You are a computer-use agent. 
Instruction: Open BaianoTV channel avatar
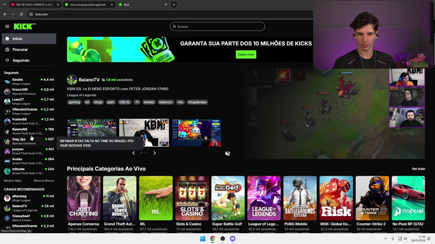point(72,80)
